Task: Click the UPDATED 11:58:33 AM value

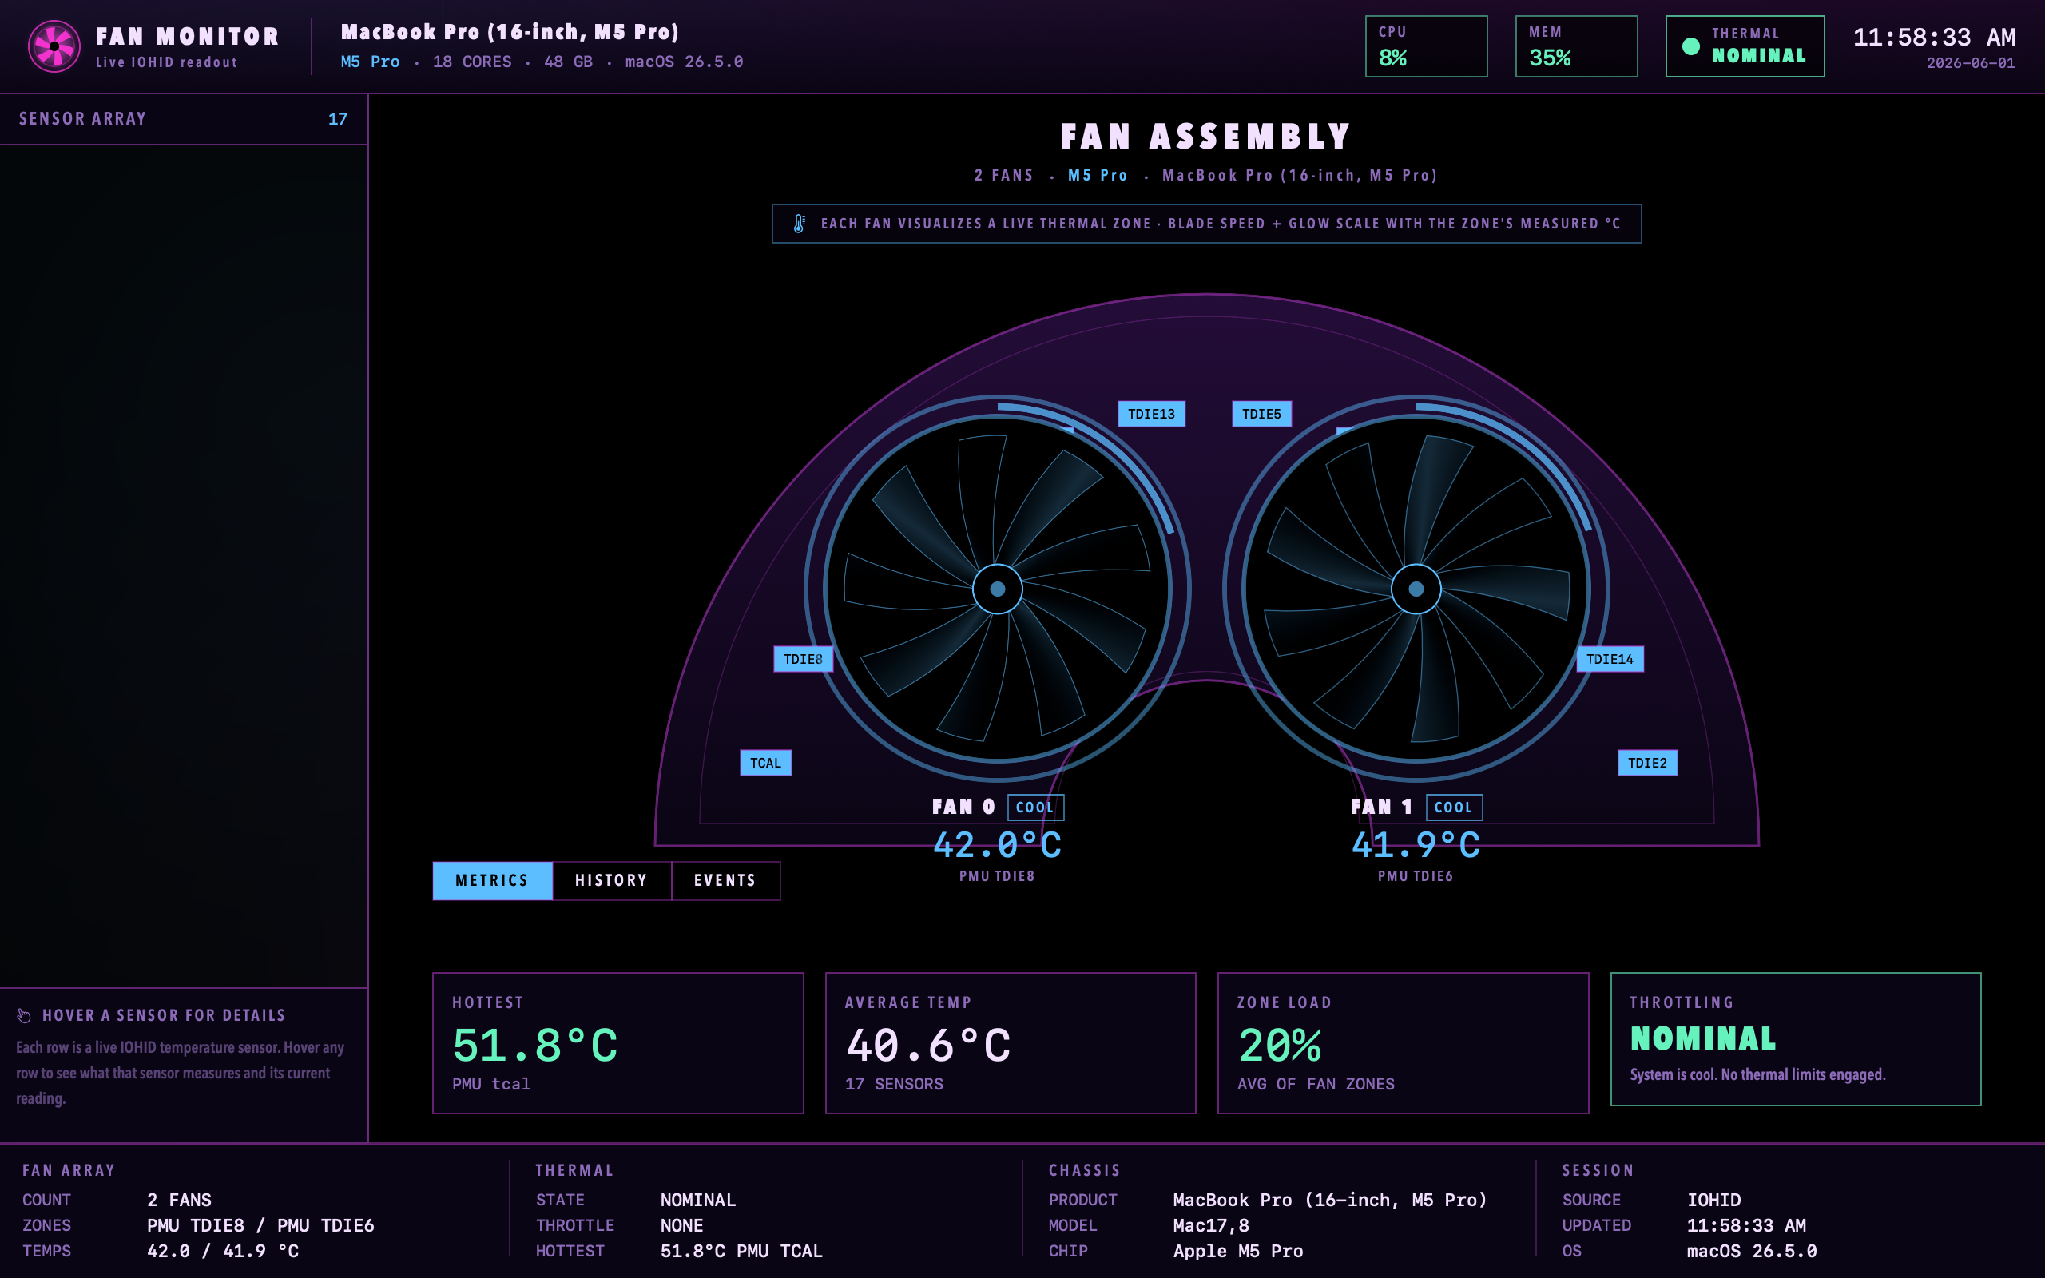Action: tap(1747, 1225)
